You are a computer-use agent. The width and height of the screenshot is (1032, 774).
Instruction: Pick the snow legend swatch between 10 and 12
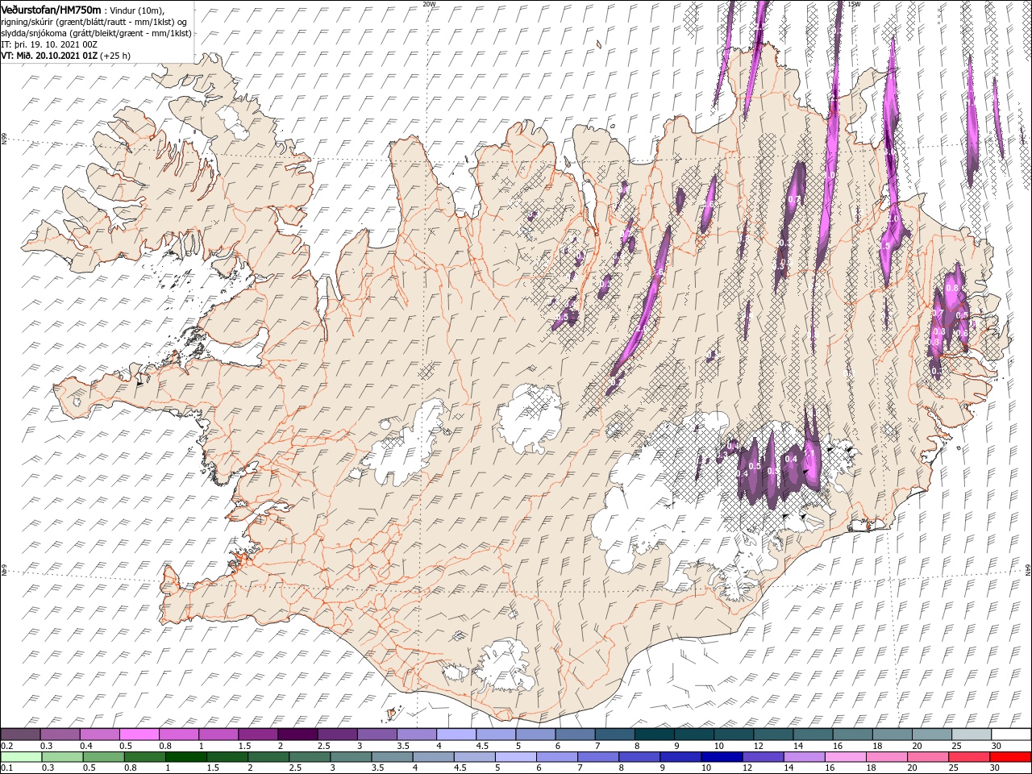pyautogui.click(x=734, y=734)
